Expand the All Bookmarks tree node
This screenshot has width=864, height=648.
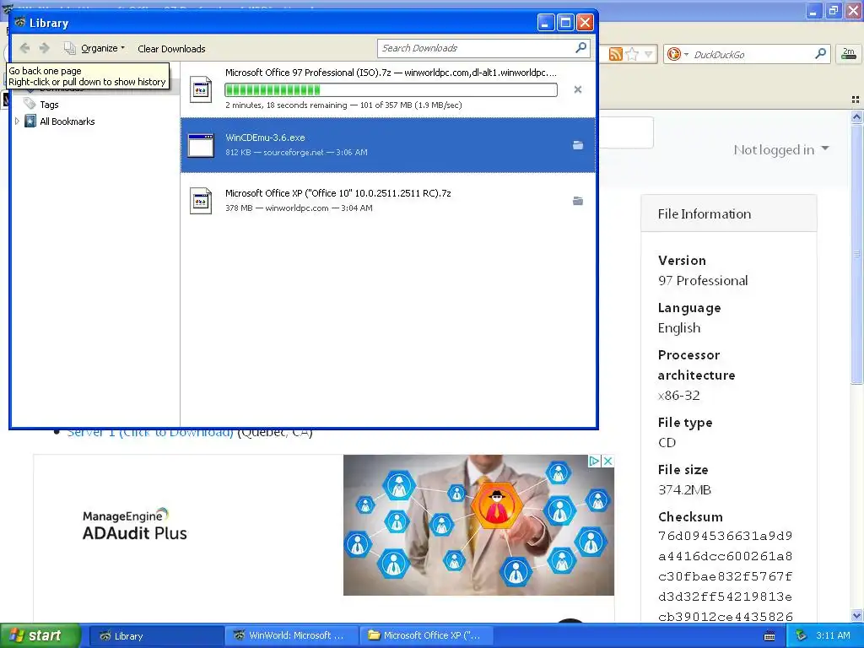(x=17, y=121)
